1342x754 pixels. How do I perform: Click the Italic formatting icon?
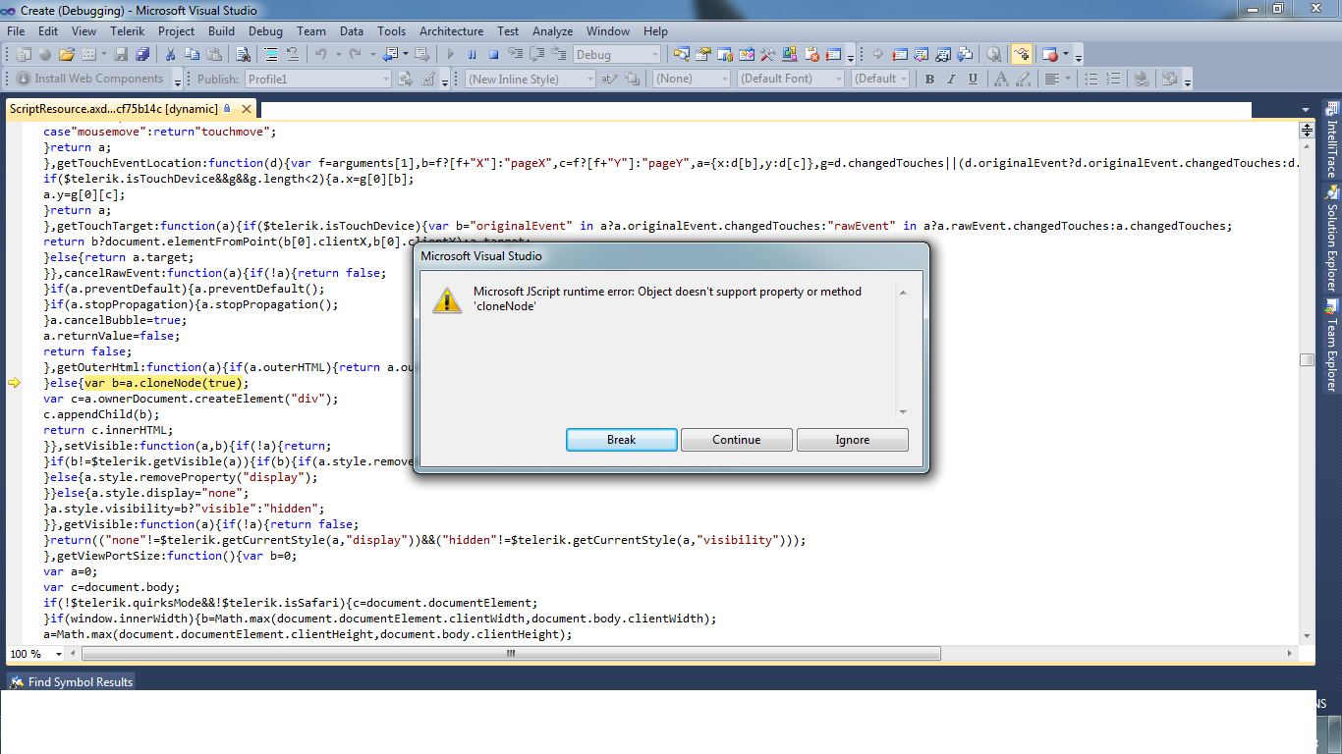(951, 80)
